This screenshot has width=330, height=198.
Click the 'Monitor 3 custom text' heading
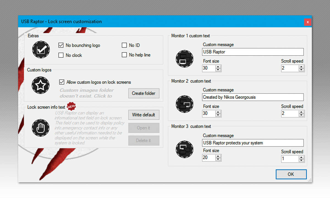tap(191, 127)
